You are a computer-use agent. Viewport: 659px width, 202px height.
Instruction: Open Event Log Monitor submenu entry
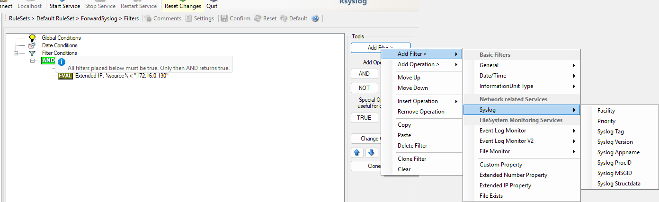pos(522,131)
